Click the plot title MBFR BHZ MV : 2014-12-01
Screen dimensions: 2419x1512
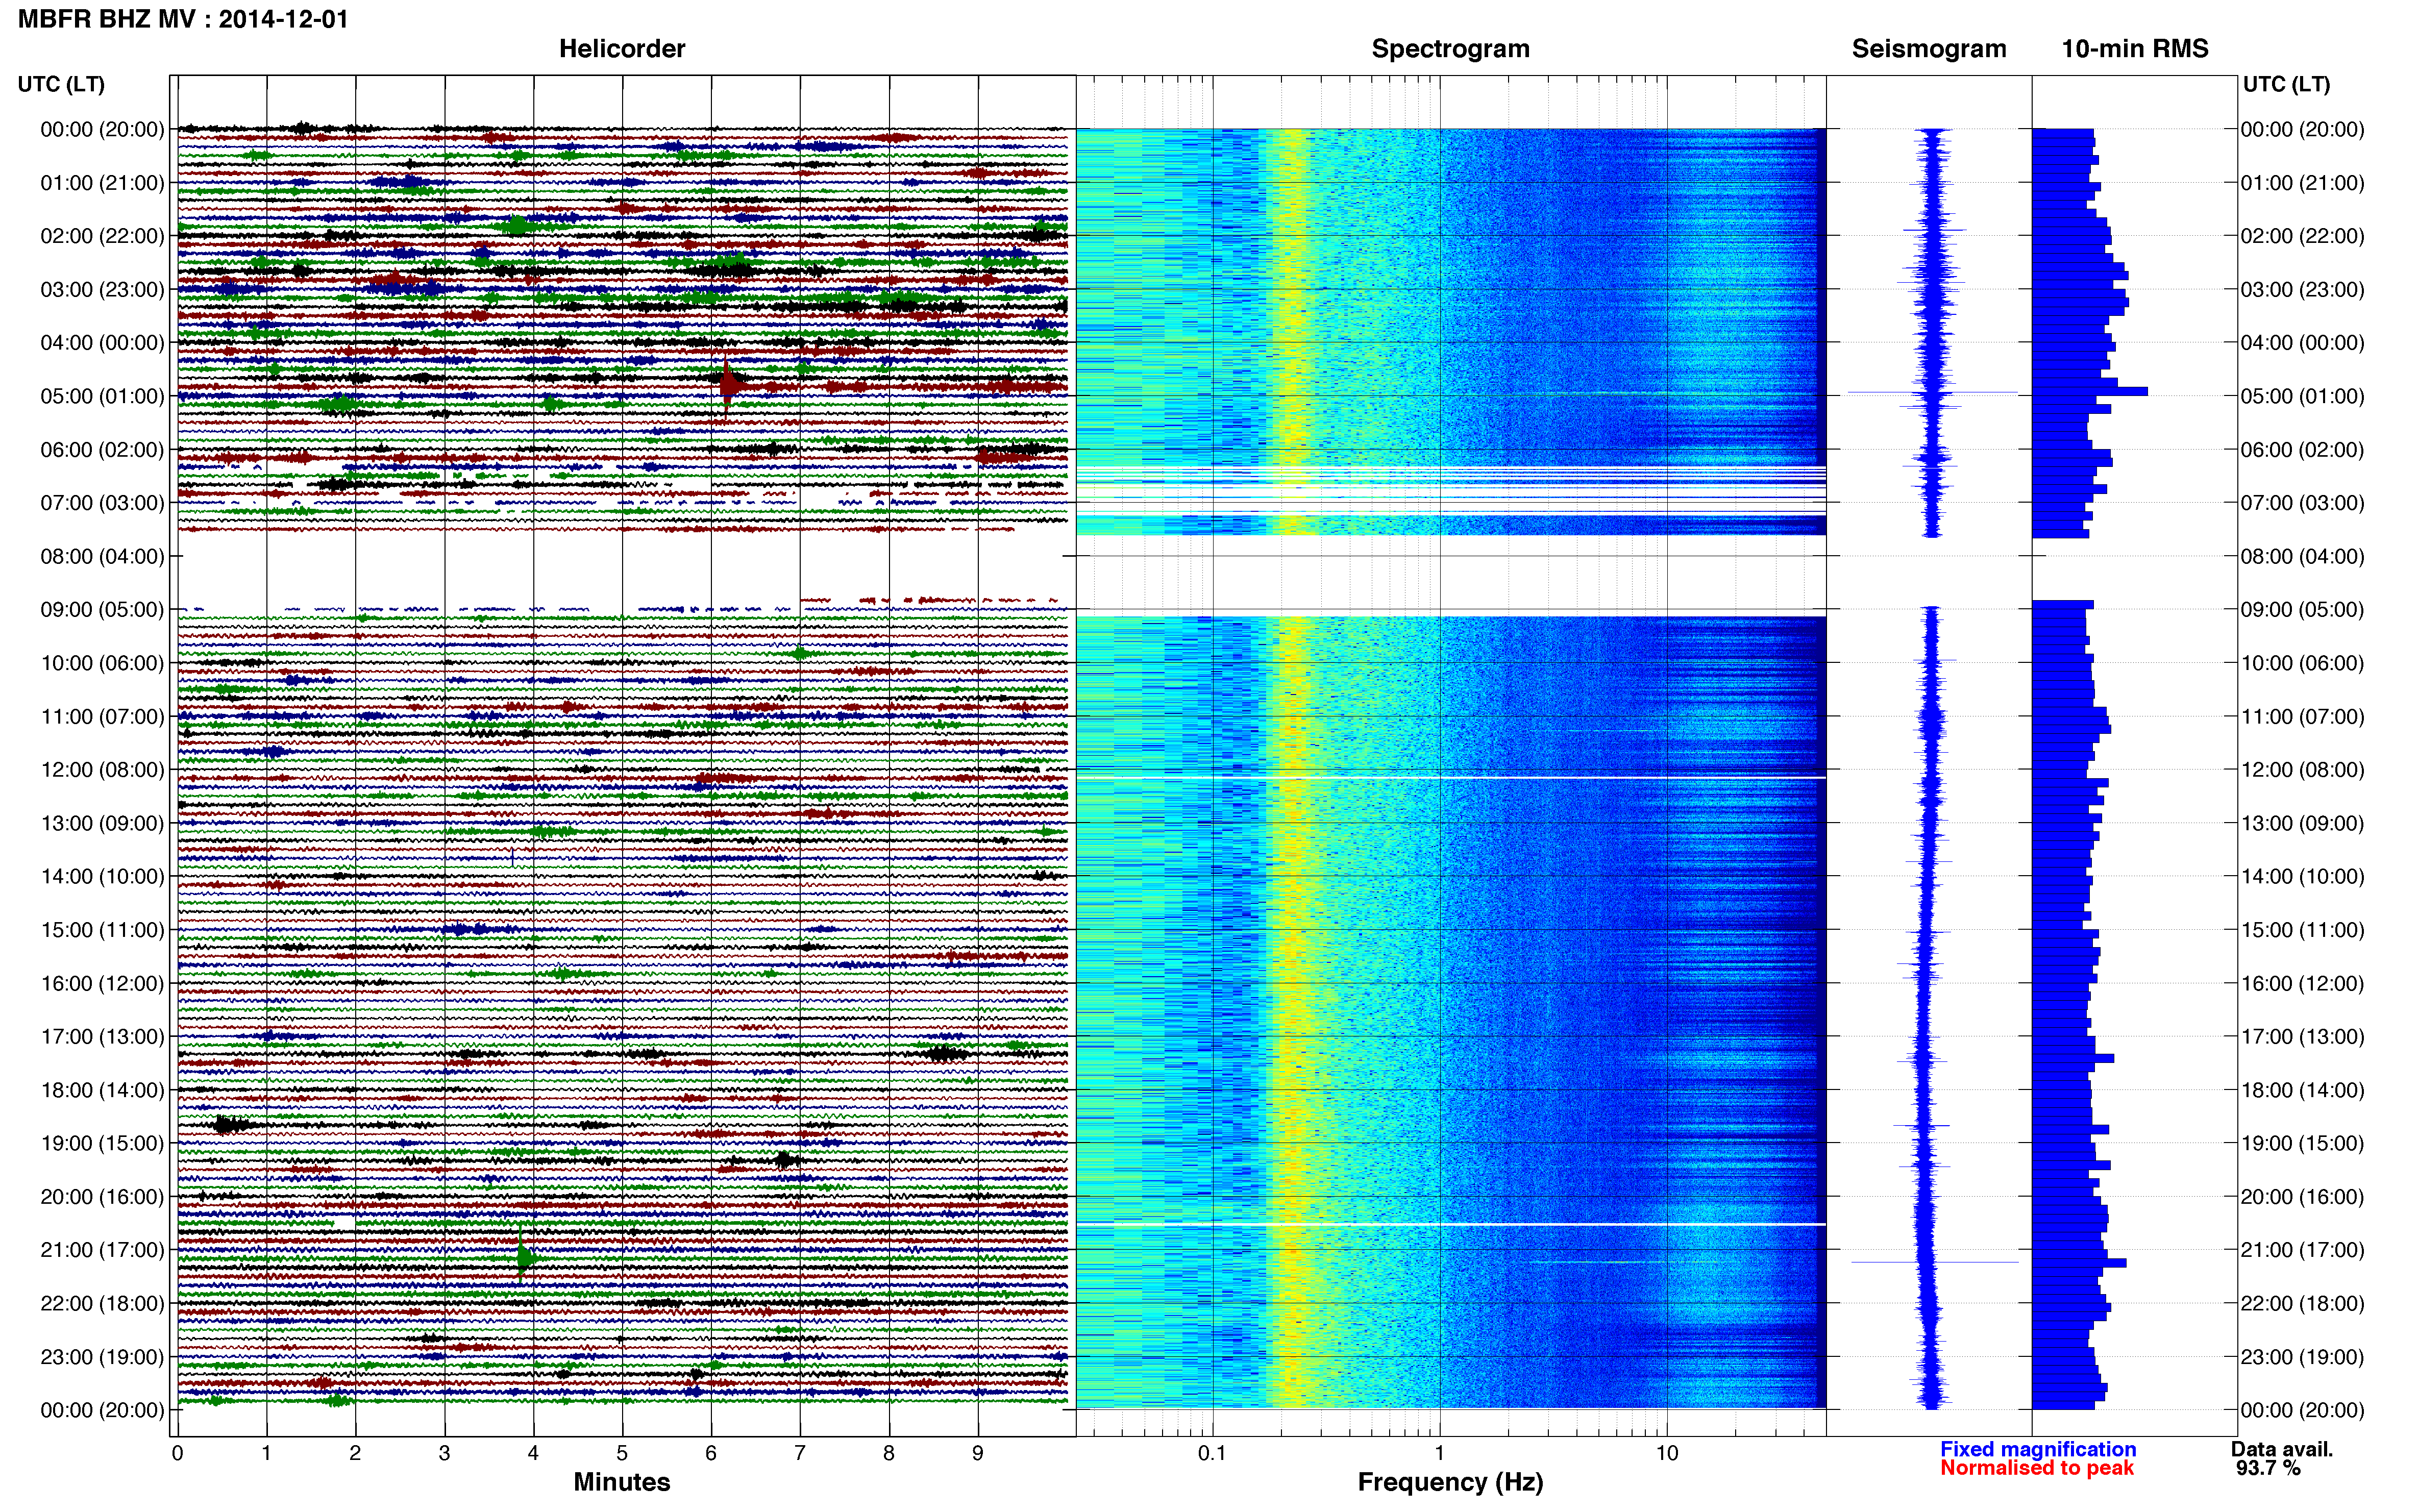pos(183,19)
